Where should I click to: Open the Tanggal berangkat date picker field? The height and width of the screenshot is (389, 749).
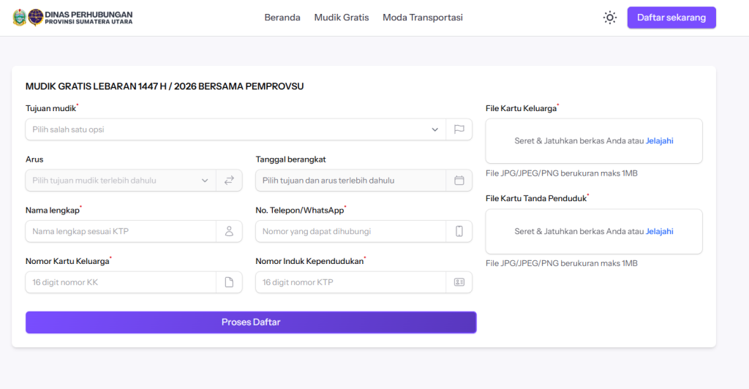tap(350, 181)
